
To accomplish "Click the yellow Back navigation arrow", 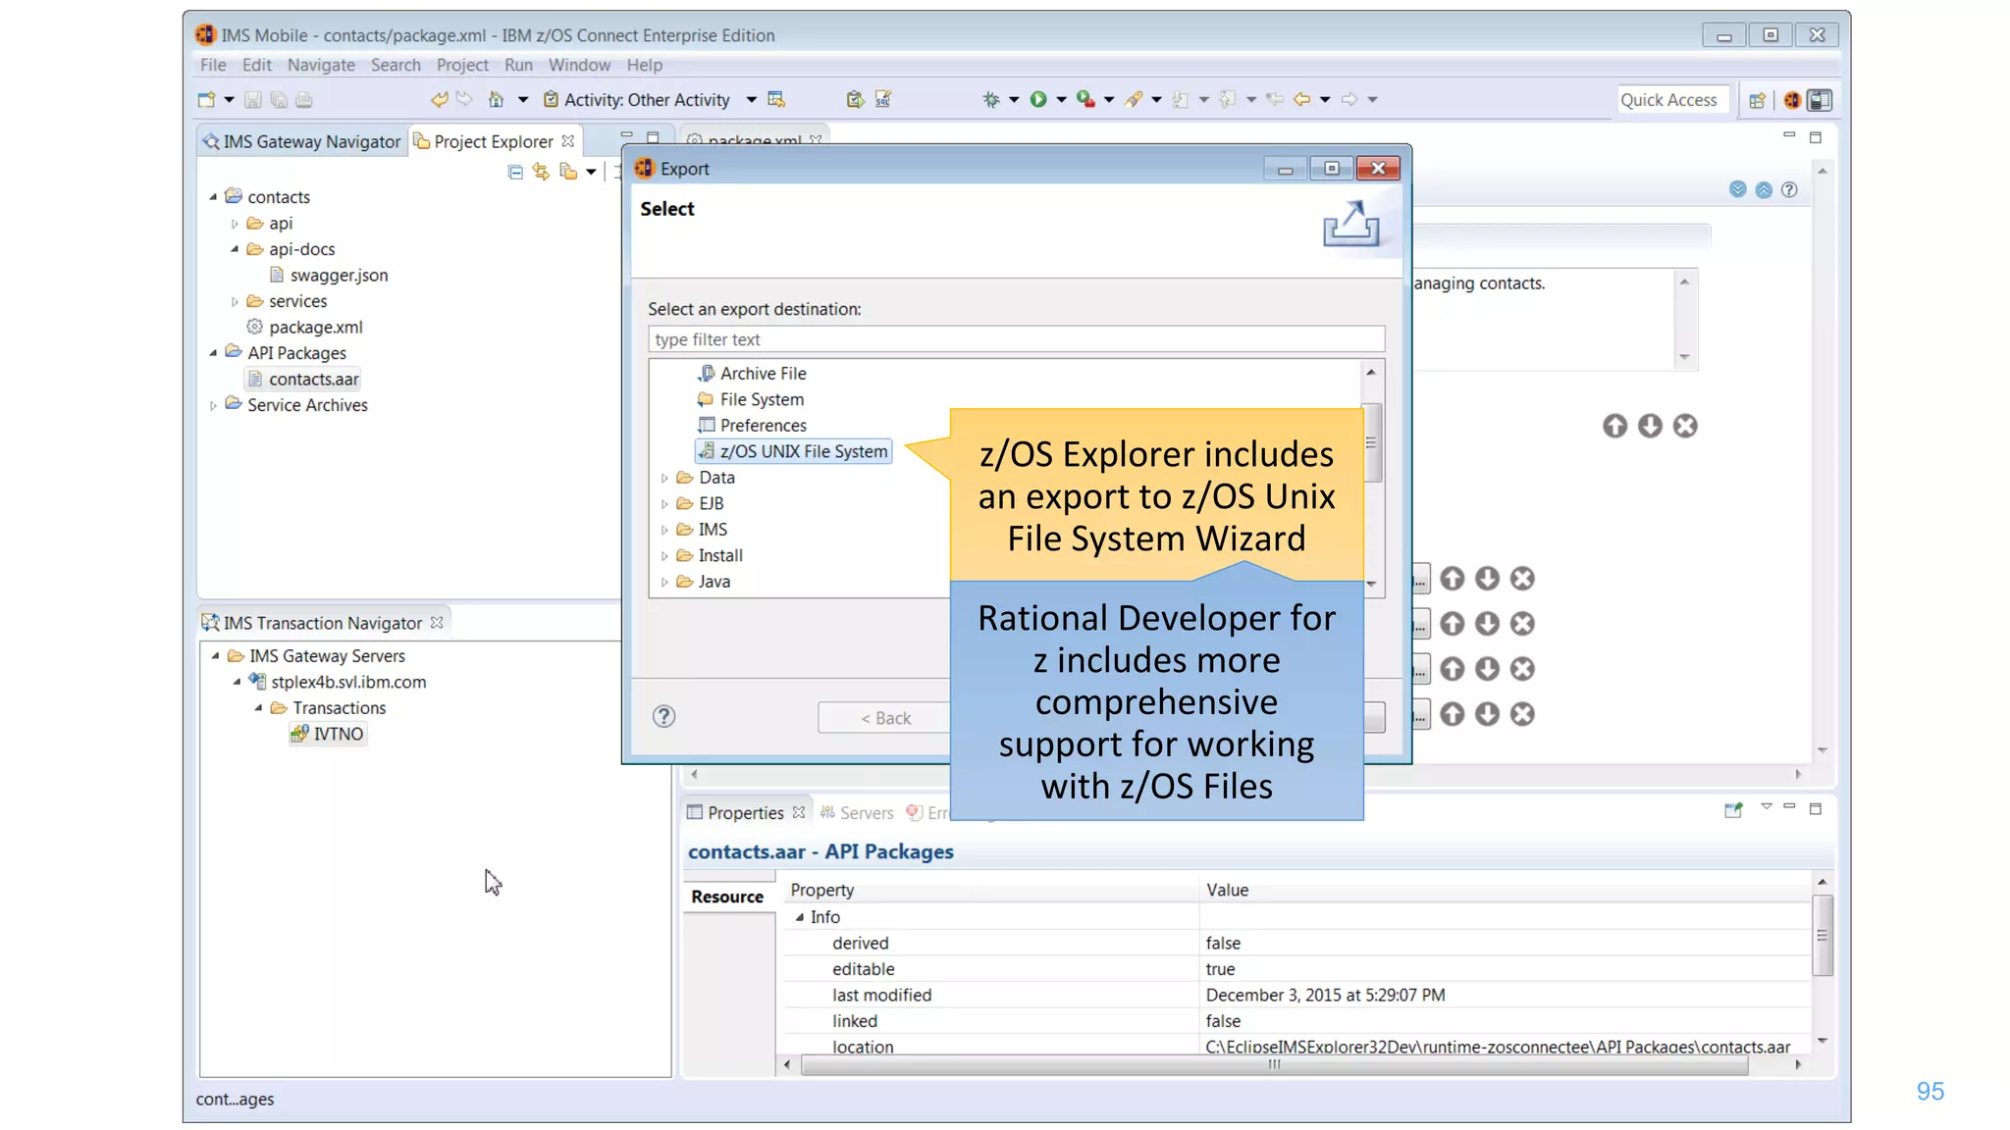I will pyautogui.click(x=1302, y=99).
